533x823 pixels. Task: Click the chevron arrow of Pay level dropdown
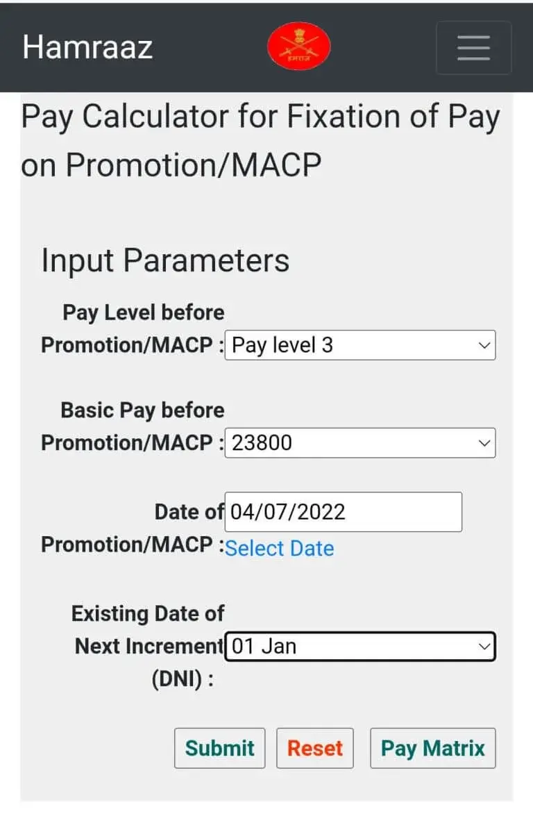click(x=484, y=345)
